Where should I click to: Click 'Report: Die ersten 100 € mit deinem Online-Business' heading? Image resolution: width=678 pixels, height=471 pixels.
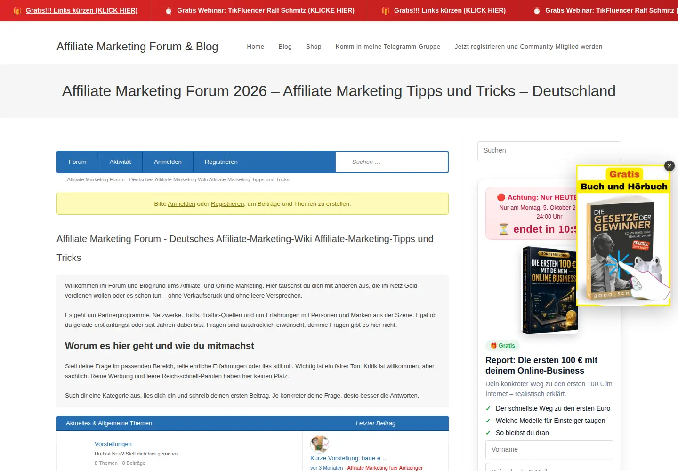click(x=541, y=365)
